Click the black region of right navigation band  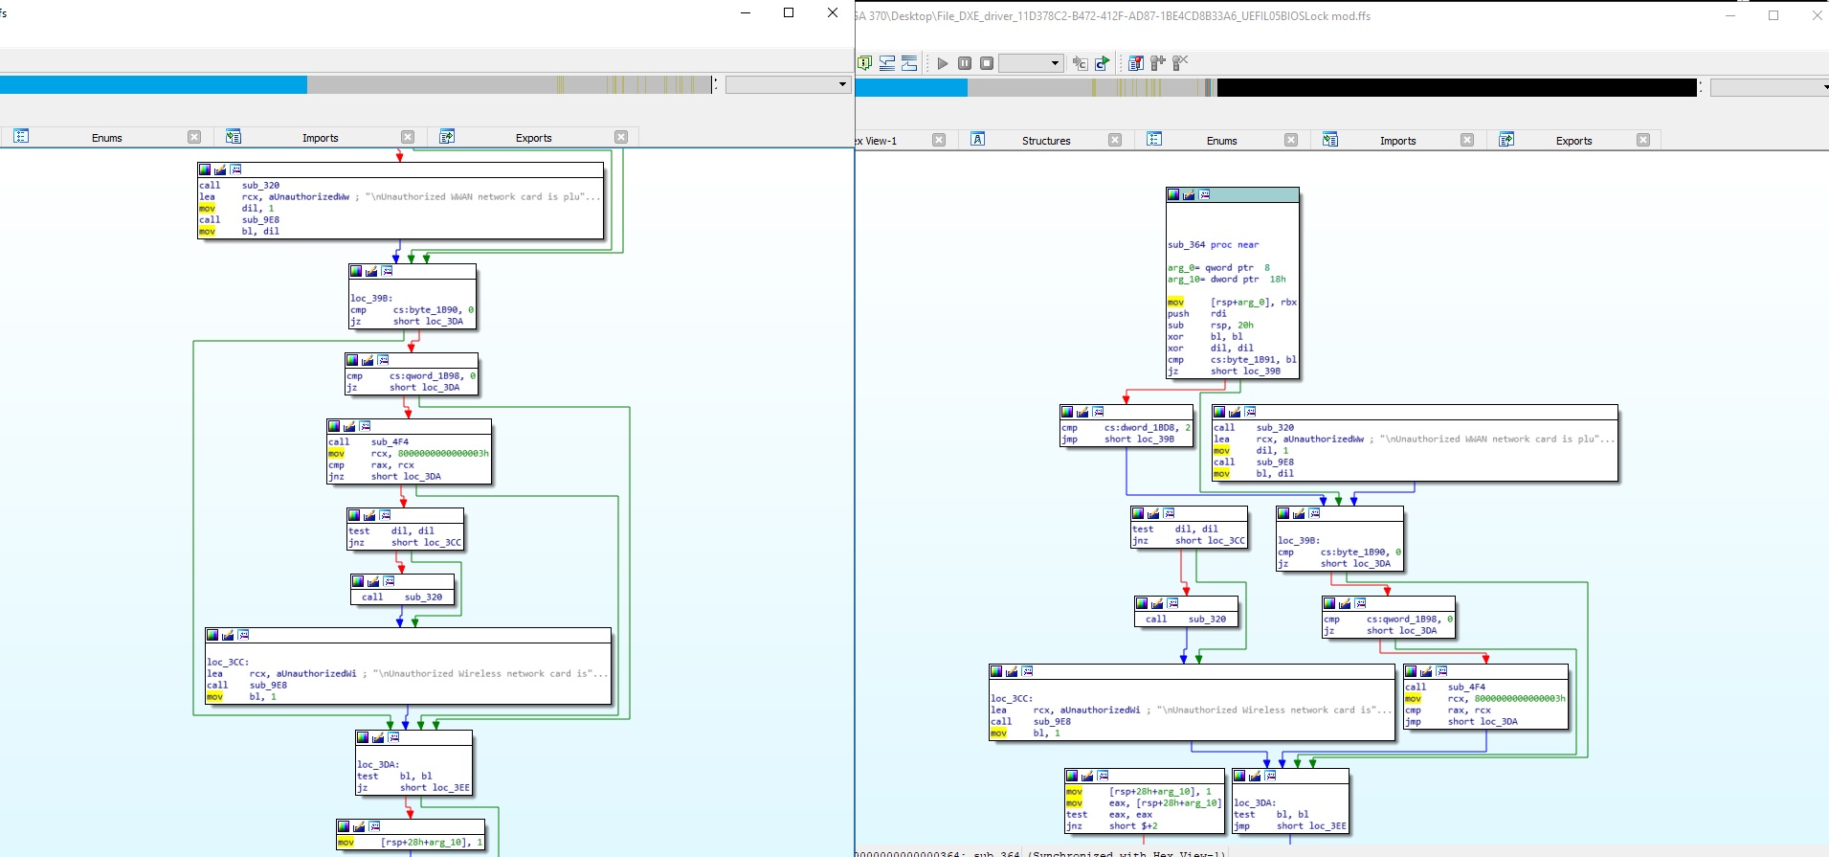[x=1455, y=88]
